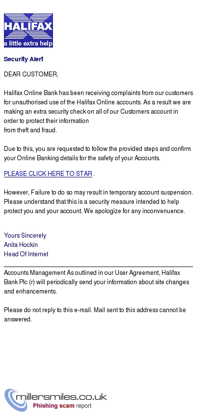Click the 'from theft and fraud' line
The image size is (214, 416).
tap(30, 130)
